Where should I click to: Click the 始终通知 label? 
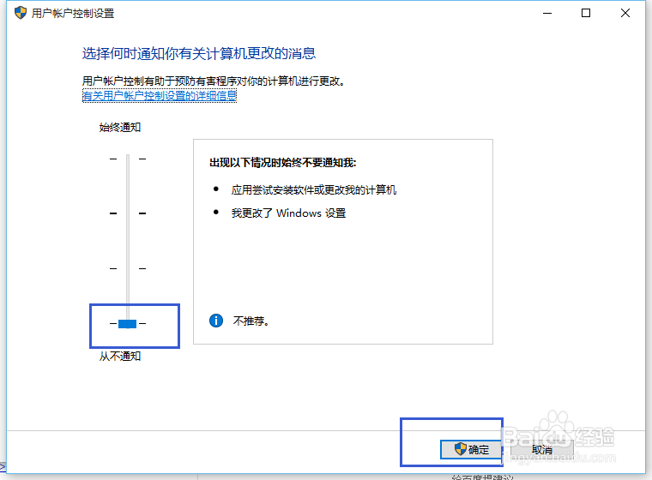pyautogui.click(x=120, y=127)
